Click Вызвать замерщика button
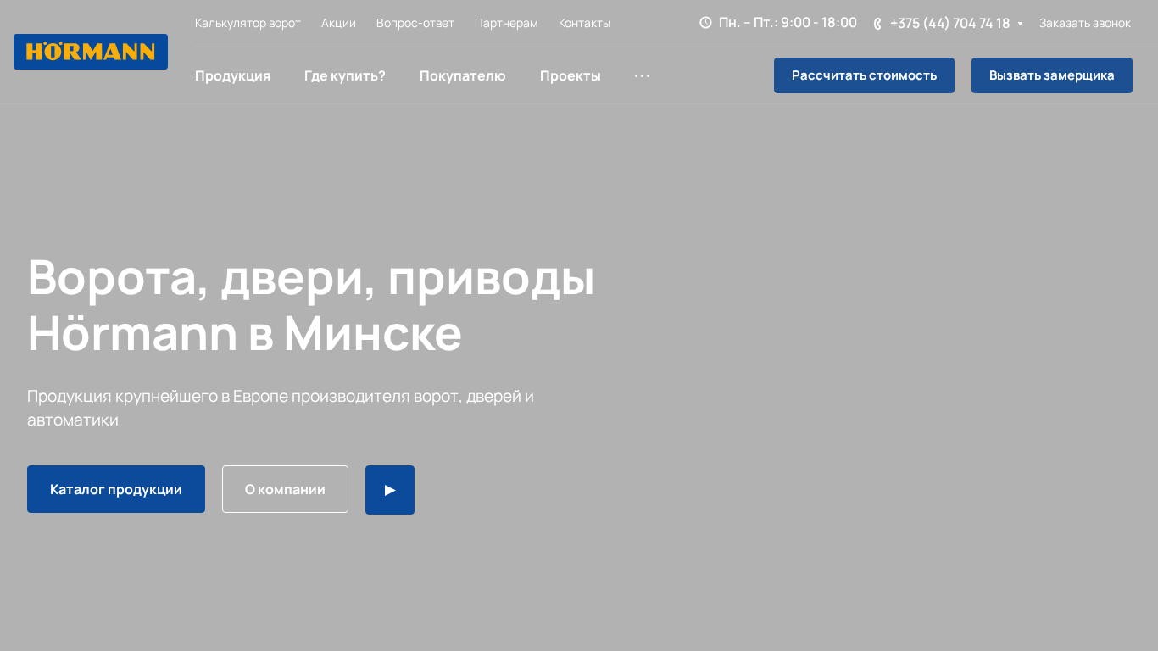This screenshot has height=651, width=1158. pos(1052,75)
